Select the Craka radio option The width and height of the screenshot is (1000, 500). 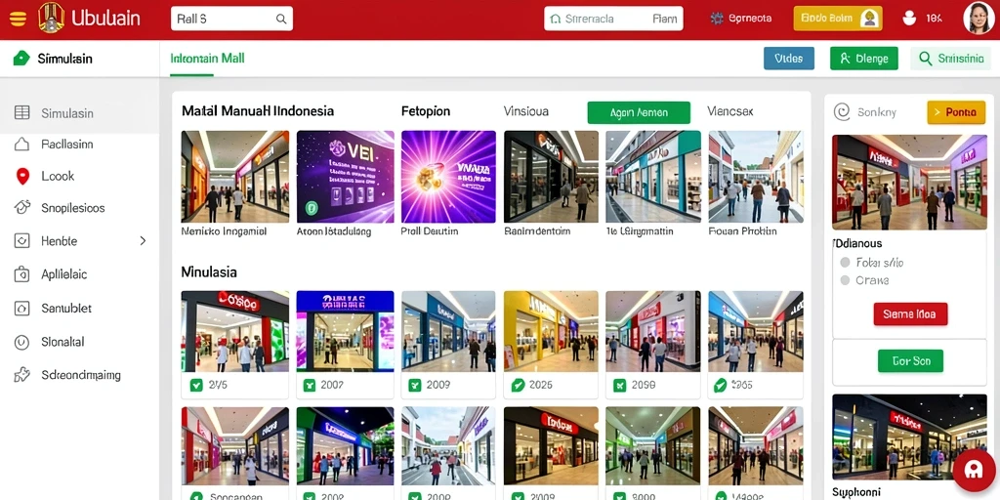[x=845, y=280]
